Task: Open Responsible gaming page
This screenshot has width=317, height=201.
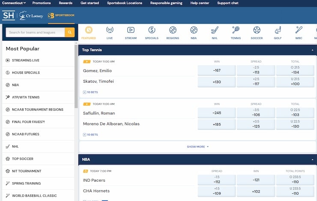Action: pos(166,3)
